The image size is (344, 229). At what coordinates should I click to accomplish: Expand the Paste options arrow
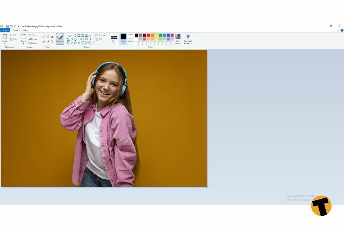point(5,44)
